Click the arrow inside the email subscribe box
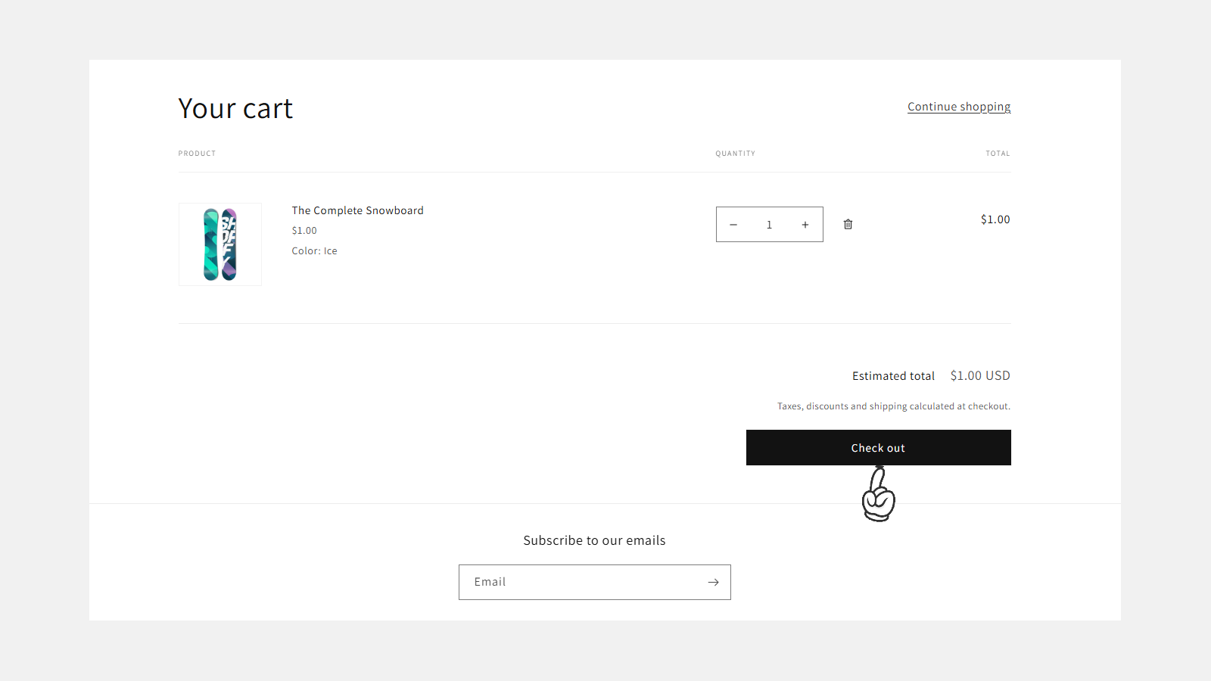The width and height of the screenshot is (1211, 681). [x=712, y=582]
